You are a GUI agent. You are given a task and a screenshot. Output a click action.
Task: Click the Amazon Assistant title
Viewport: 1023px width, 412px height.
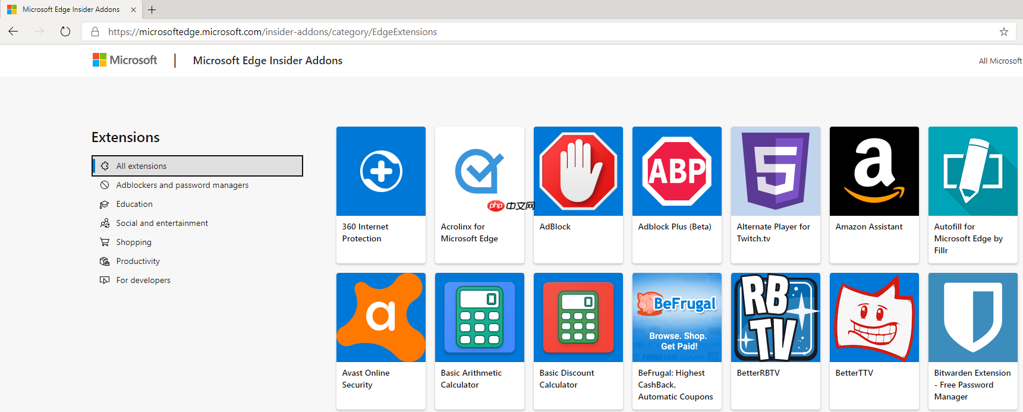tap(868, 227)
